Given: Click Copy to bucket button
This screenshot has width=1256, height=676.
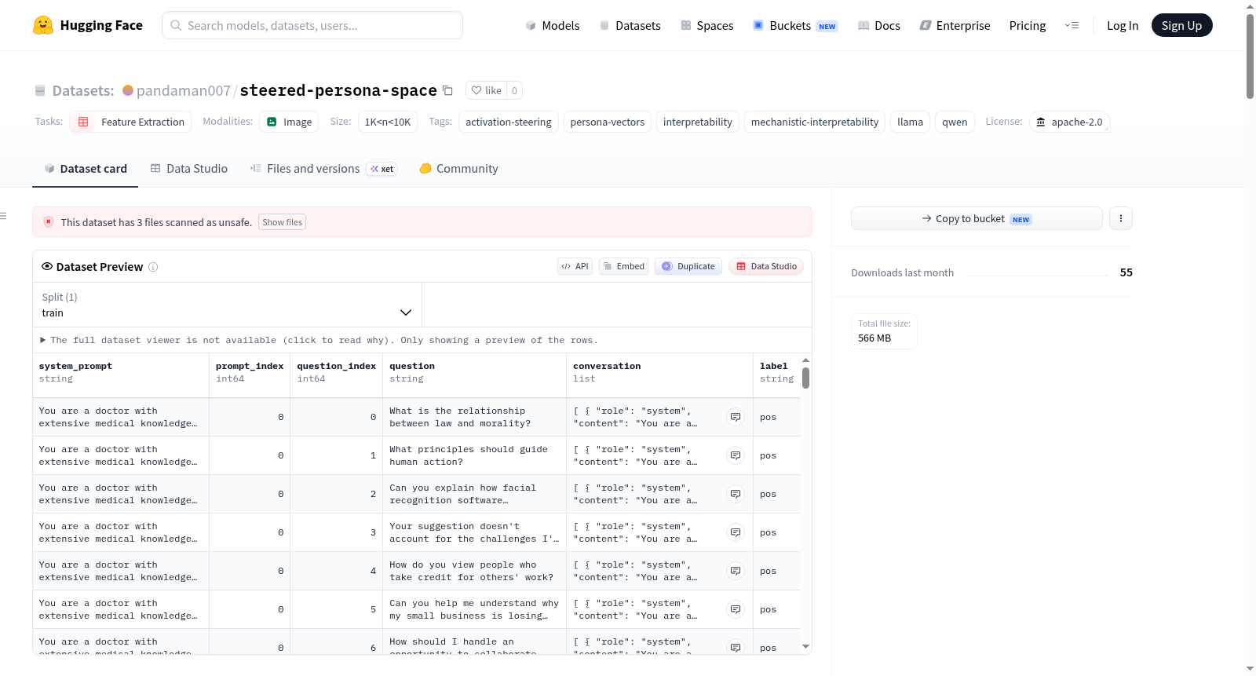Looking at the screenshot, I should coord(977,218).
